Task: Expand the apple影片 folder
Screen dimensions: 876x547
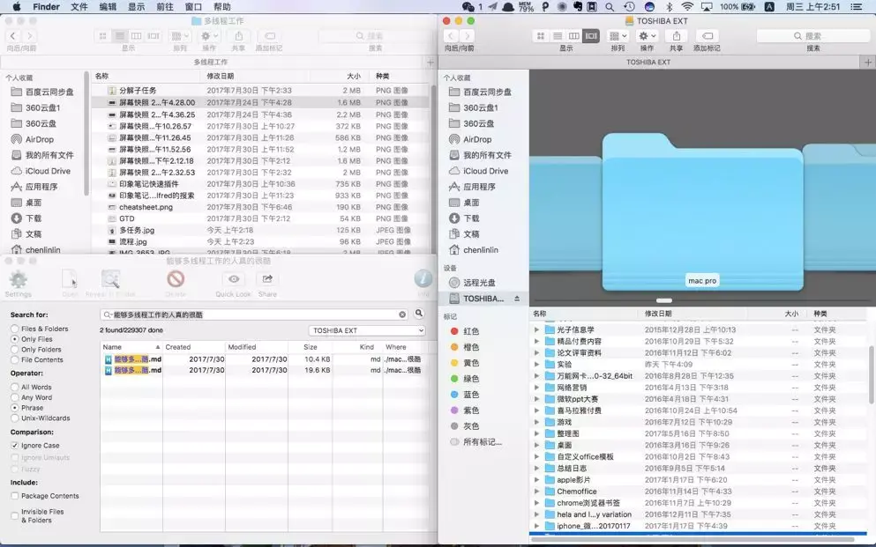Action: coord(537,480)
